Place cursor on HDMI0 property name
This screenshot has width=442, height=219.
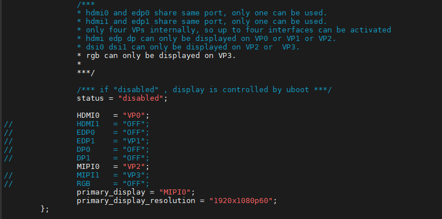tap(88, 115)
